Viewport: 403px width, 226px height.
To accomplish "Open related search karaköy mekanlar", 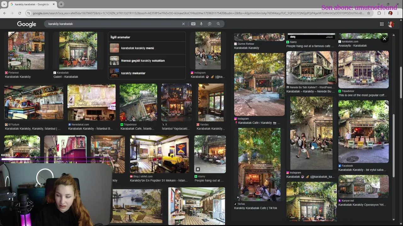I will click(x=147, y=73).
